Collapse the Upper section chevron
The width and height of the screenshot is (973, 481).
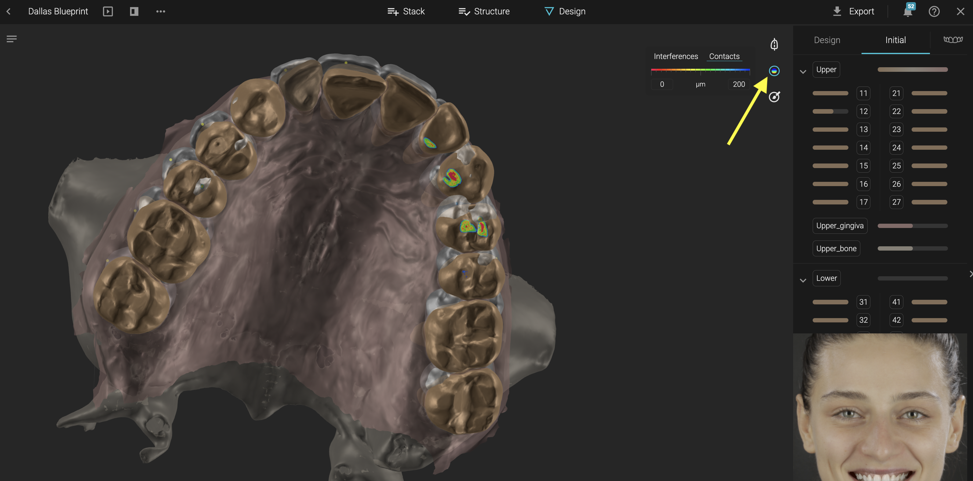tap(803, 72)
